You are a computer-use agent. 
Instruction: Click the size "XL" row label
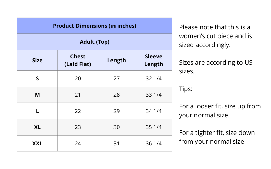pos(37,127)
